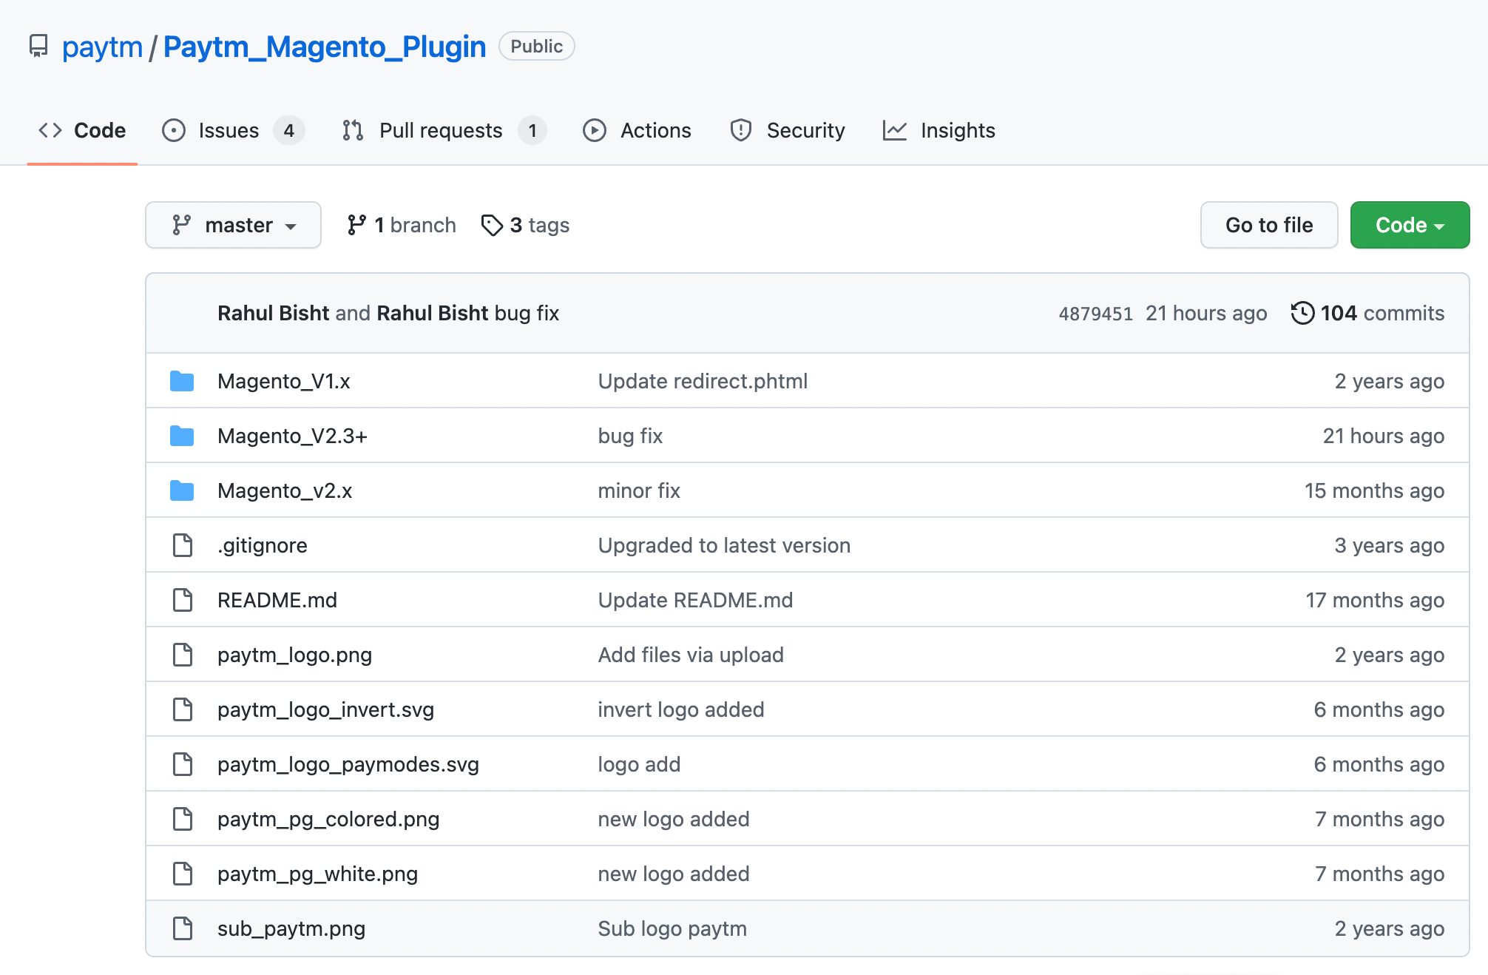Open the Magento_V2.3+ folder

coord(292,436)
